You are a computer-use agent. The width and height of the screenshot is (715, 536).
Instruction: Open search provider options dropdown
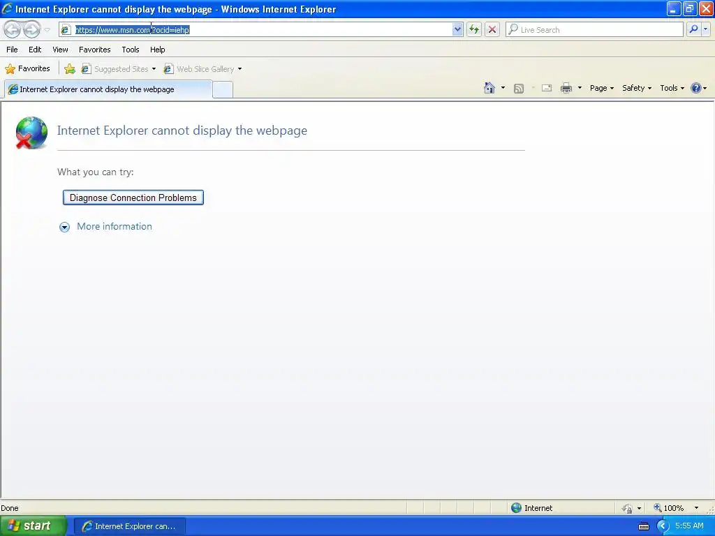(706, 29)
